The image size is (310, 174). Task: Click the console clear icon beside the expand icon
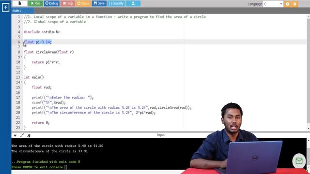[x=29, y=135]
